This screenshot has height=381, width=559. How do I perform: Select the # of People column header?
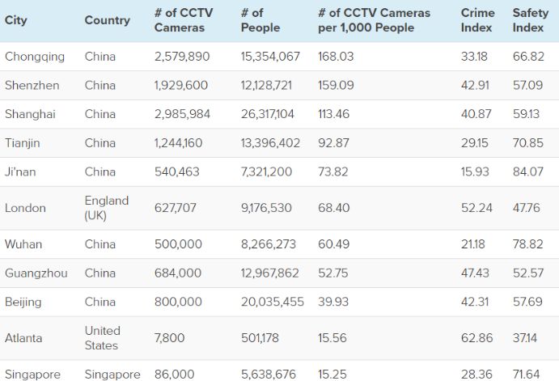[x=260, y=20]
